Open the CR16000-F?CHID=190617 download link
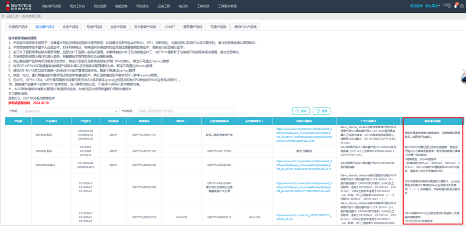466x226 pixels. click(305, 187)
